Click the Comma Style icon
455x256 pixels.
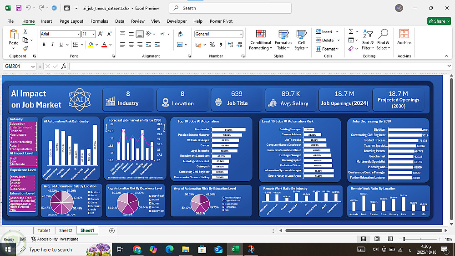pyautogui.click(x=221, y=45)
